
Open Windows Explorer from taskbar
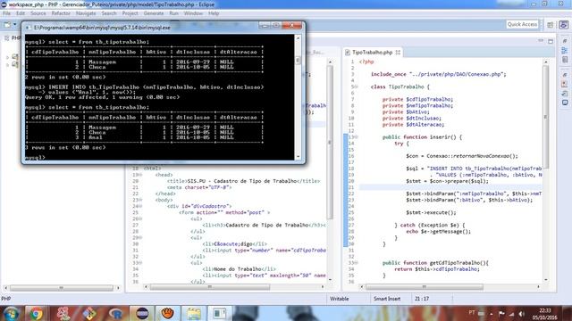193,313
